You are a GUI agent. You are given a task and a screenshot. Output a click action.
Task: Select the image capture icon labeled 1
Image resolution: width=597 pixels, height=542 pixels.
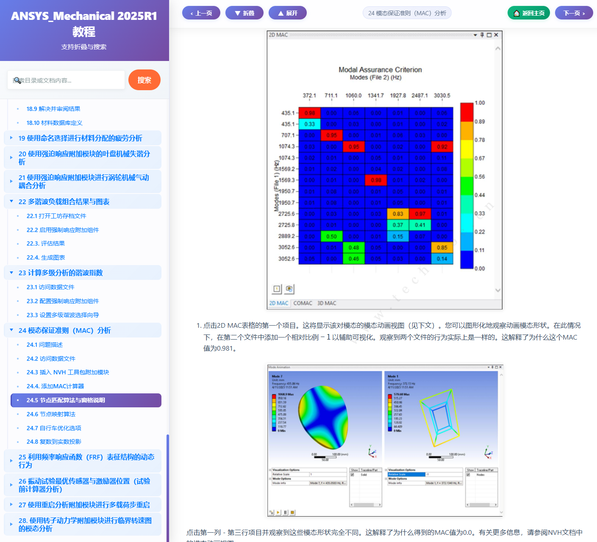tap(276, 289)
